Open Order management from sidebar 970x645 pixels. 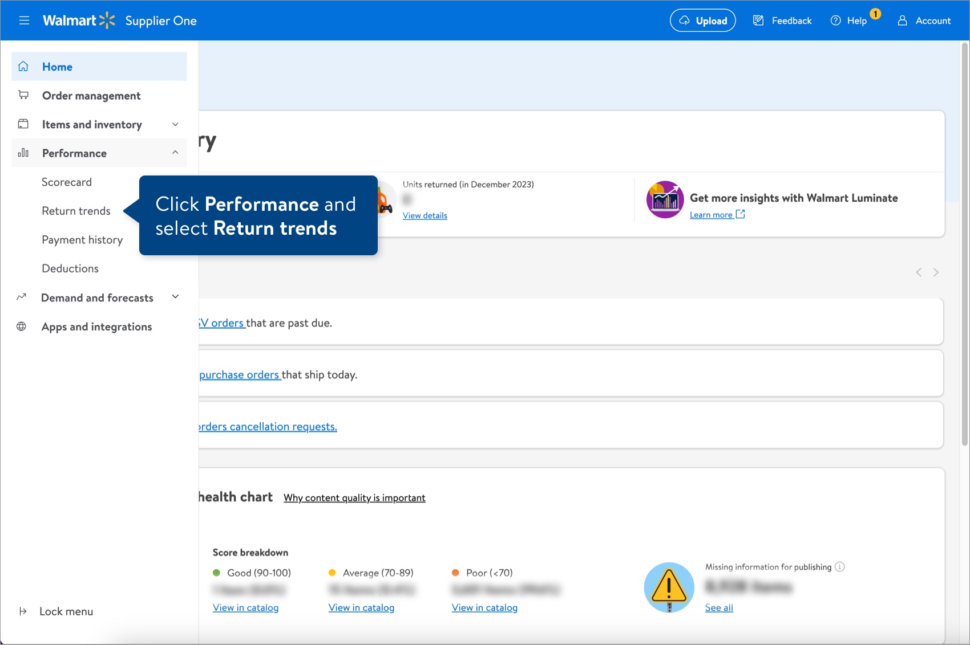[x=91, y=96]
